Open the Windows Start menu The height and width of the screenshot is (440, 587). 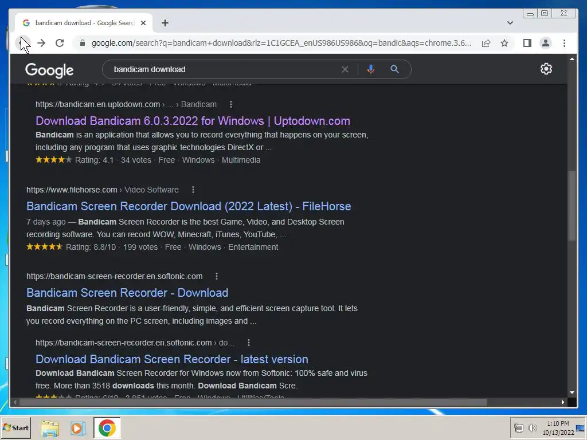point(15,427)
